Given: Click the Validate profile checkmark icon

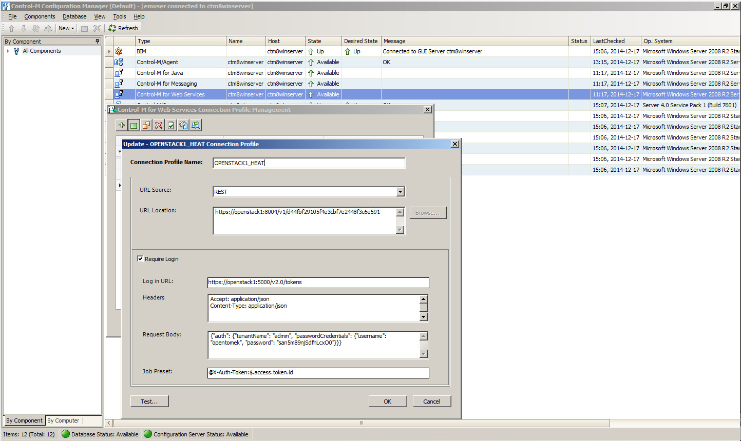Looking at the screenshot, I should pos(171,125).
